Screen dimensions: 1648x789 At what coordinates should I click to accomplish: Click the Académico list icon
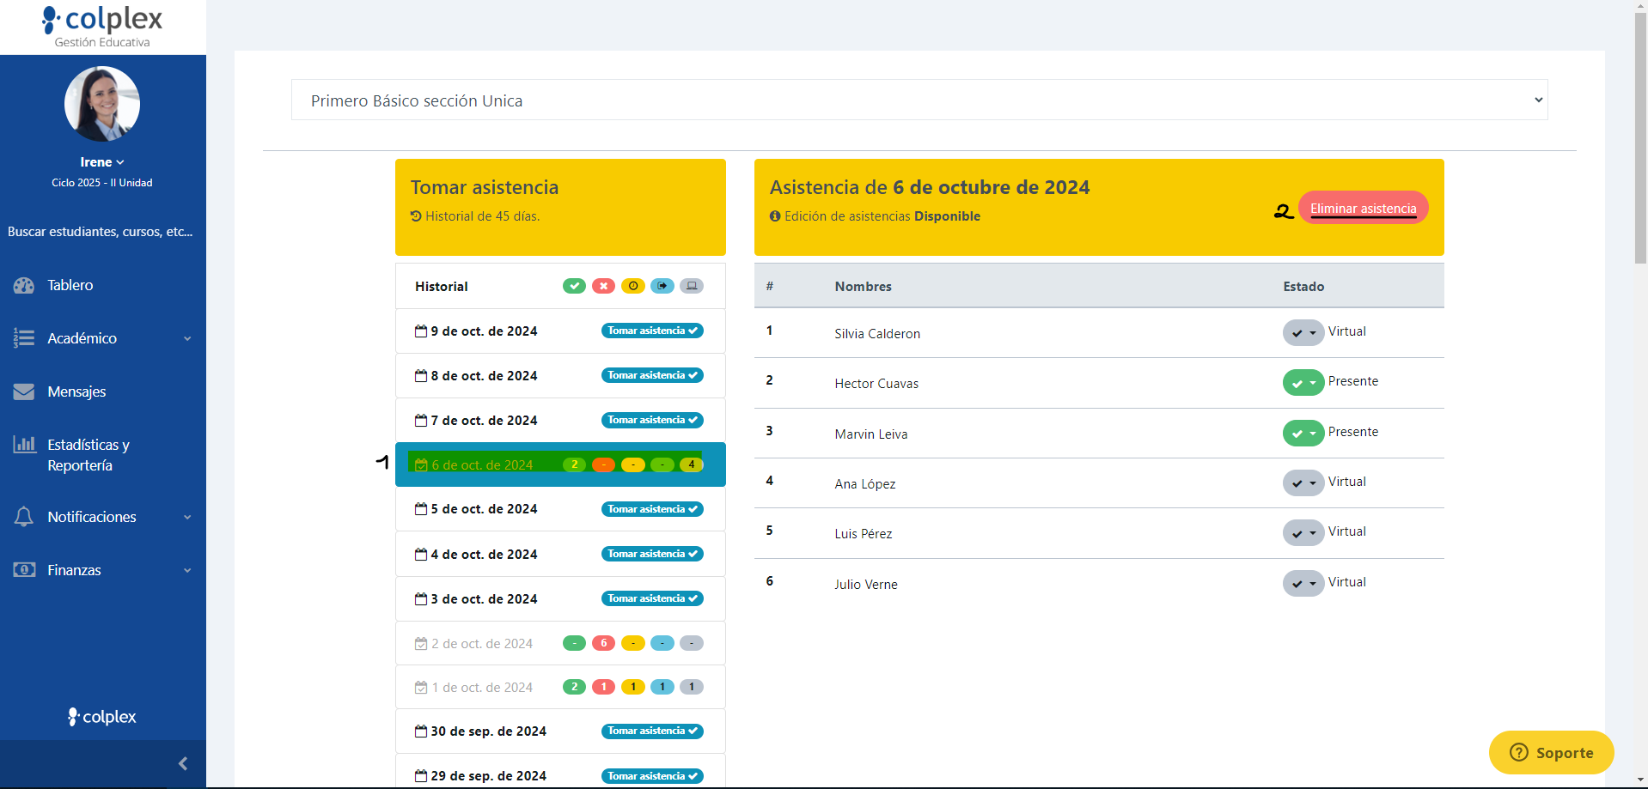[24, 338]
